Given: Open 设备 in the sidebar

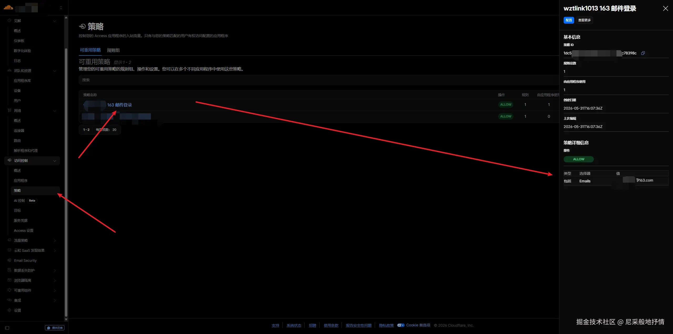Looking at the screenshot, I should click(x=17, y=91).
